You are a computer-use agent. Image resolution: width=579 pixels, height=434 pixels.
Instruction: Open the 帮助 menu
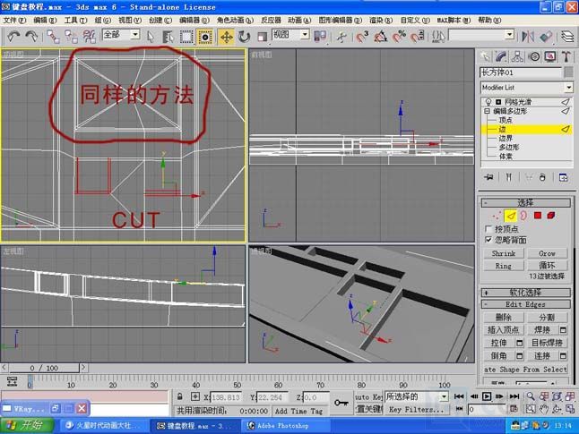coord(489,21)
